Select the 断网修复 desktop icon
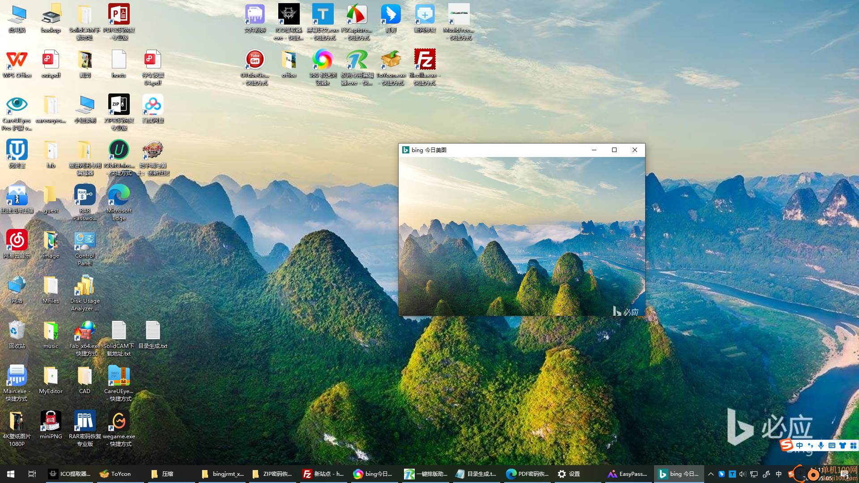 (425, 19)
